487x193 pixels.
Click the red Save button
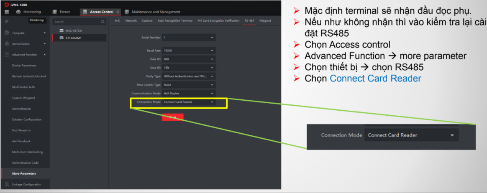click(x=172, y=117)
